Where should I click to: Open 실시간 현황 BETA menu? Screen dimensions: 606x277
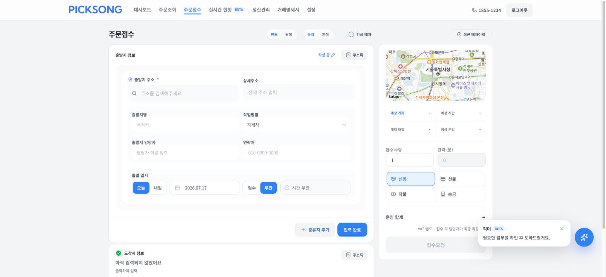(x=226, y=10)
